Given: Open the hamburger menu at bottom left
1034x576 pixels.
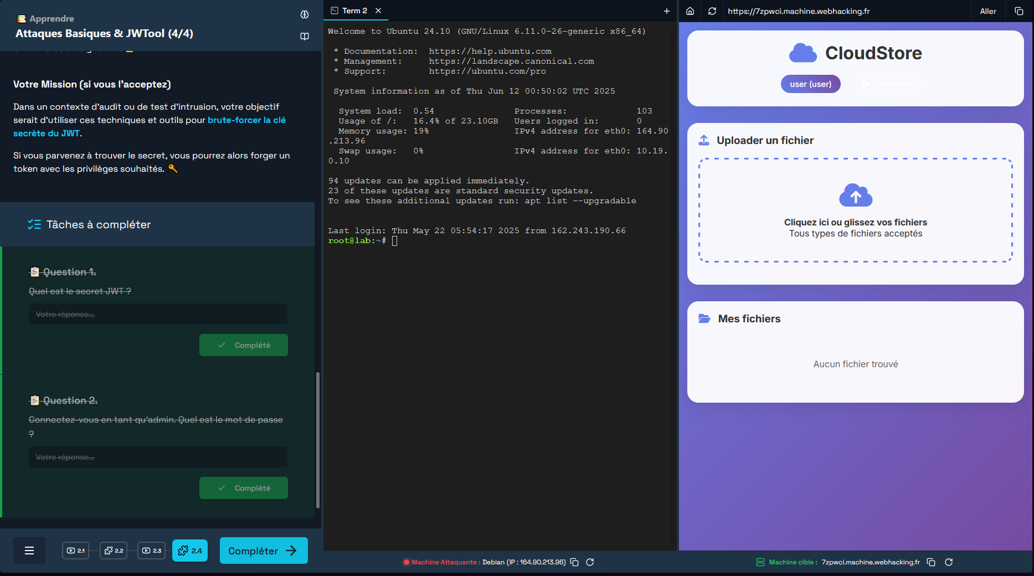Looking at the screenshot, I should 29,551.
